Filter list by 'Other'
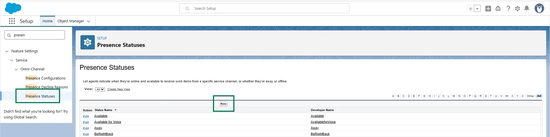 [530, 96]
